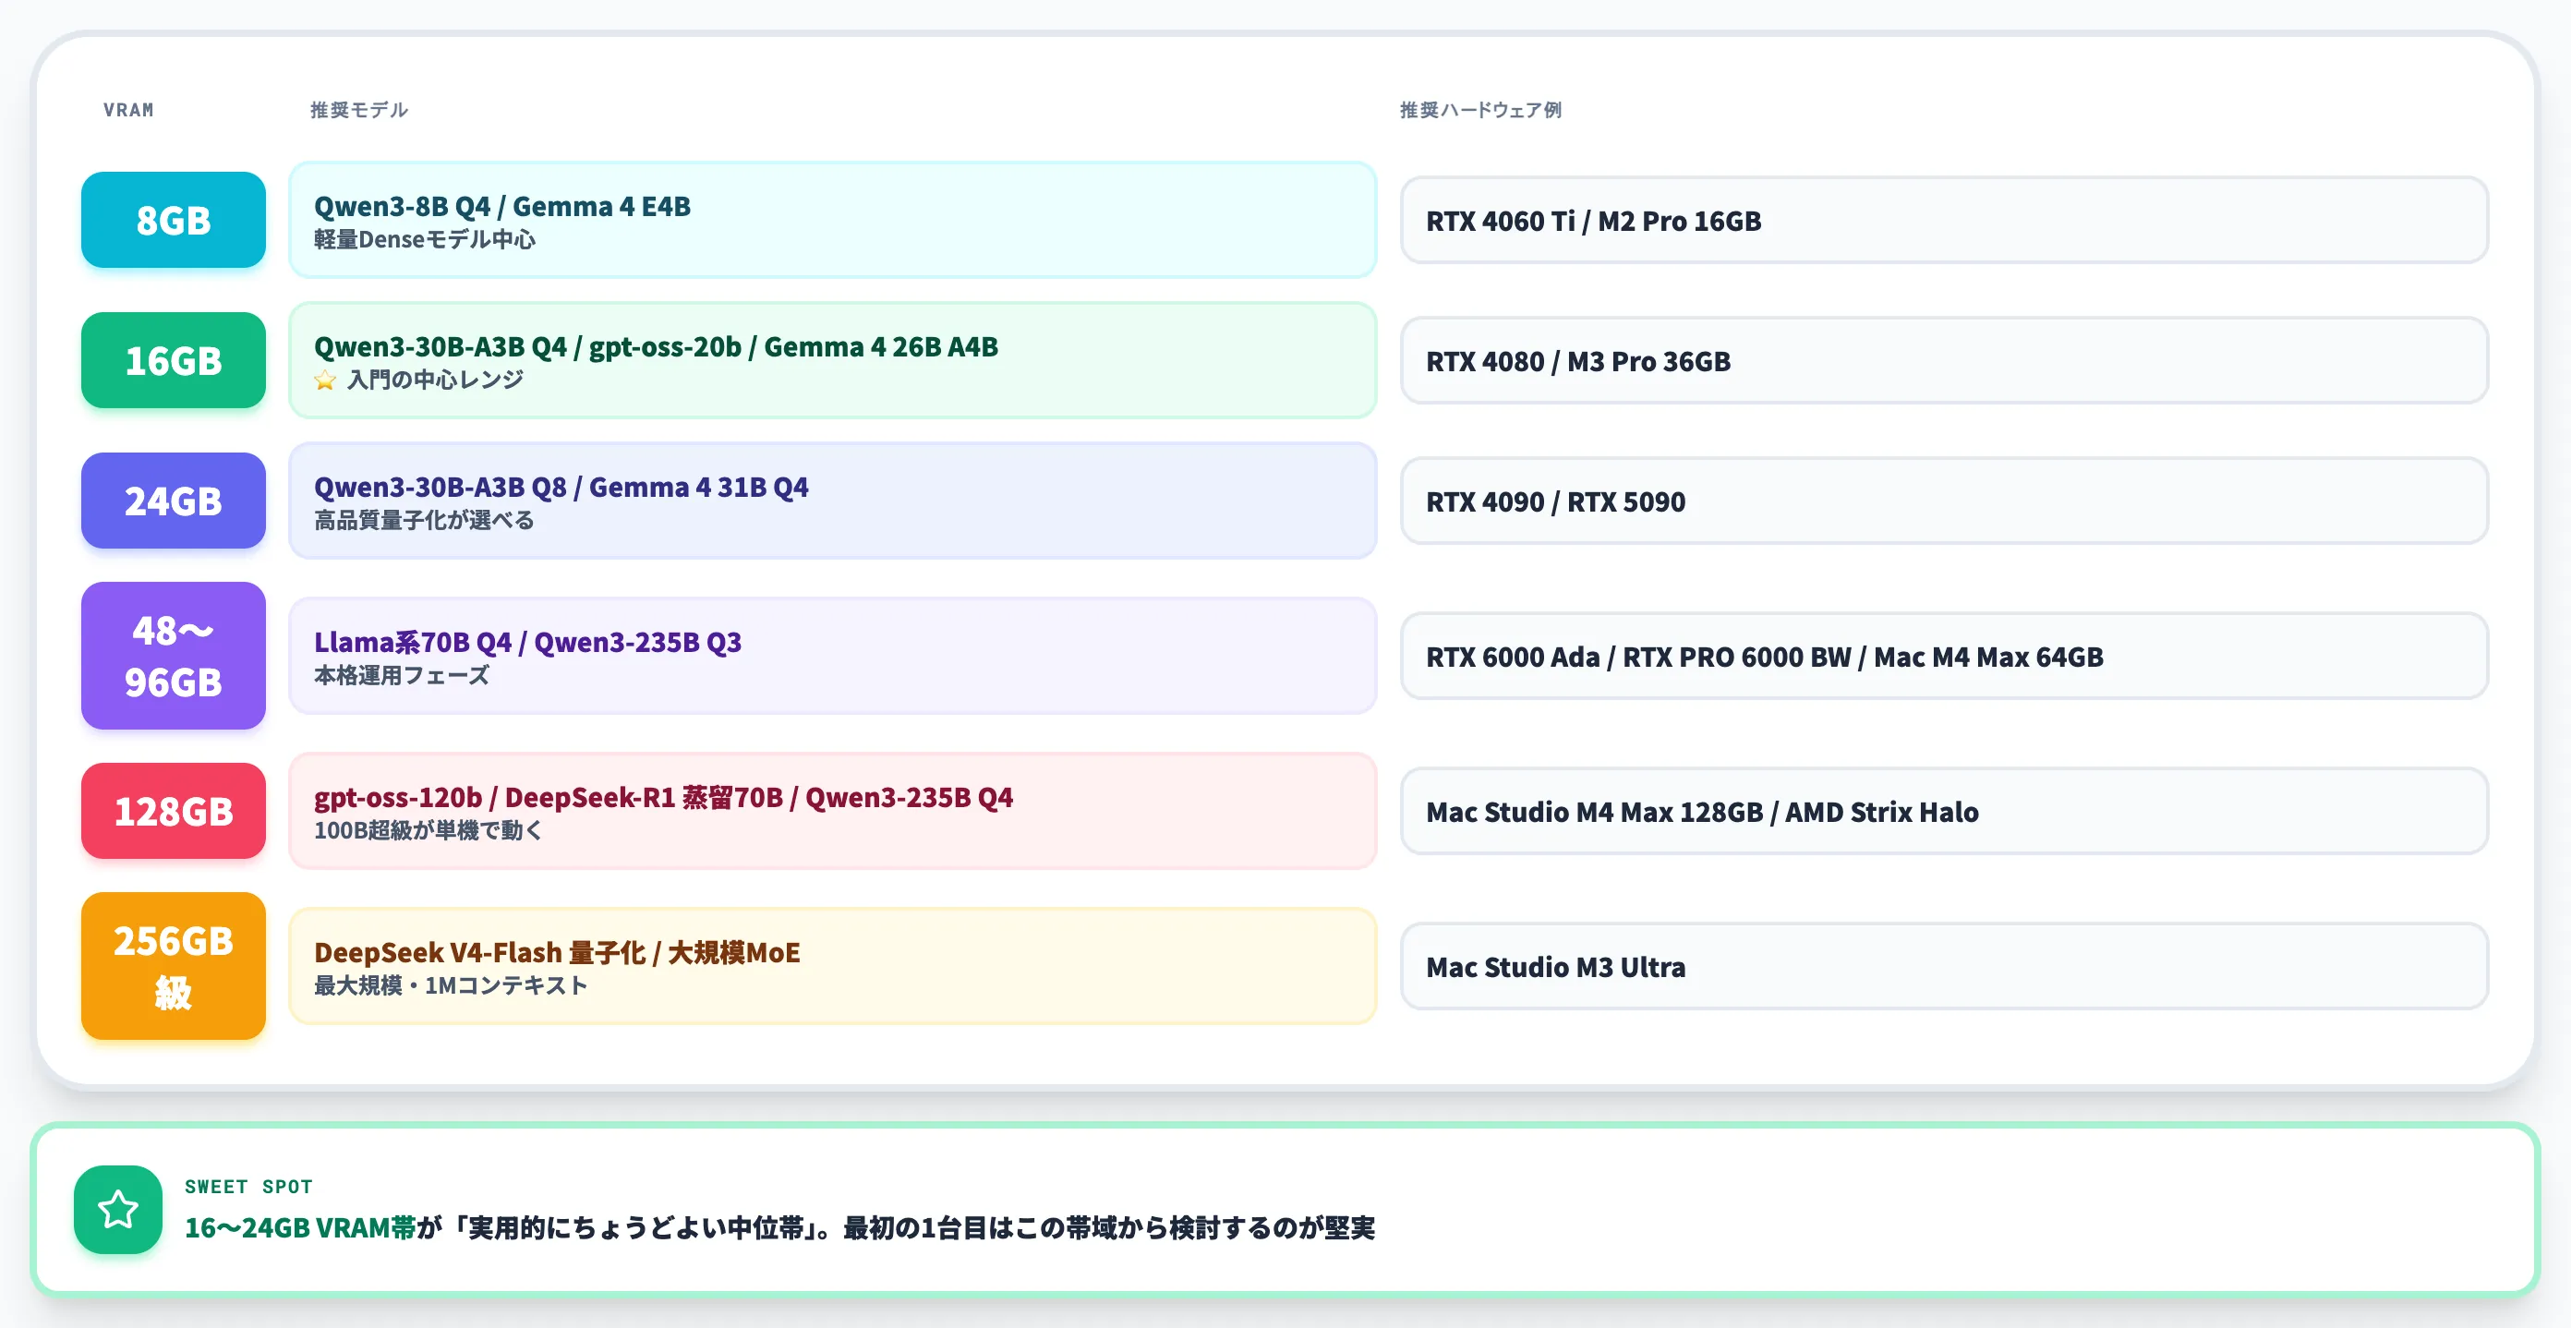Click the 本格運用フェーズ subtitle
This screenshot has height=1328, width=2571.
pos(401,675)
